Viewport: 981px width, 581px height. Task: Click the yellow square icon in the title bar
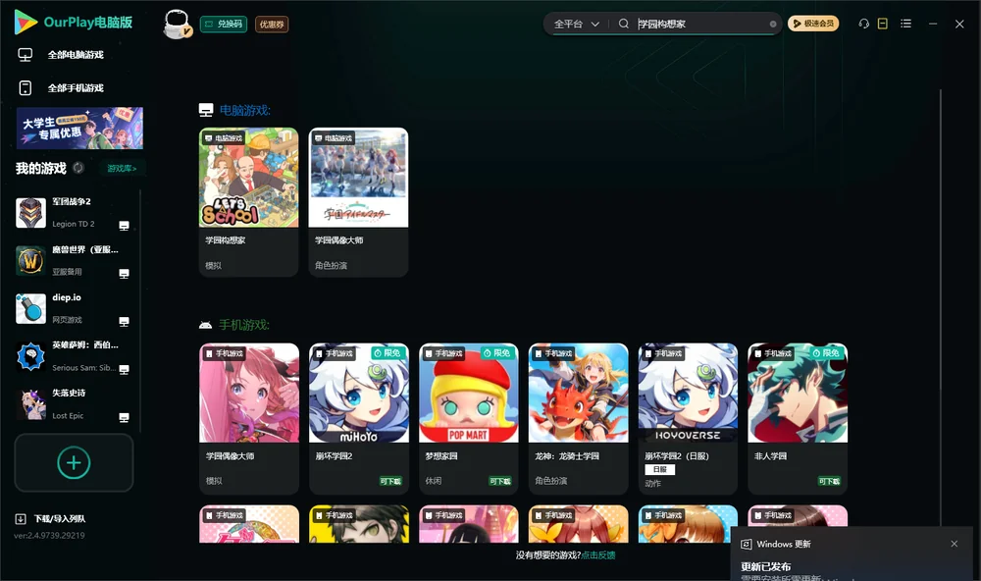[883, 24]
